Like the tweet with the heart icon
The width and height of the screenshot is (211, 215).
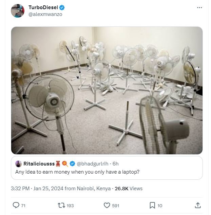107,205
